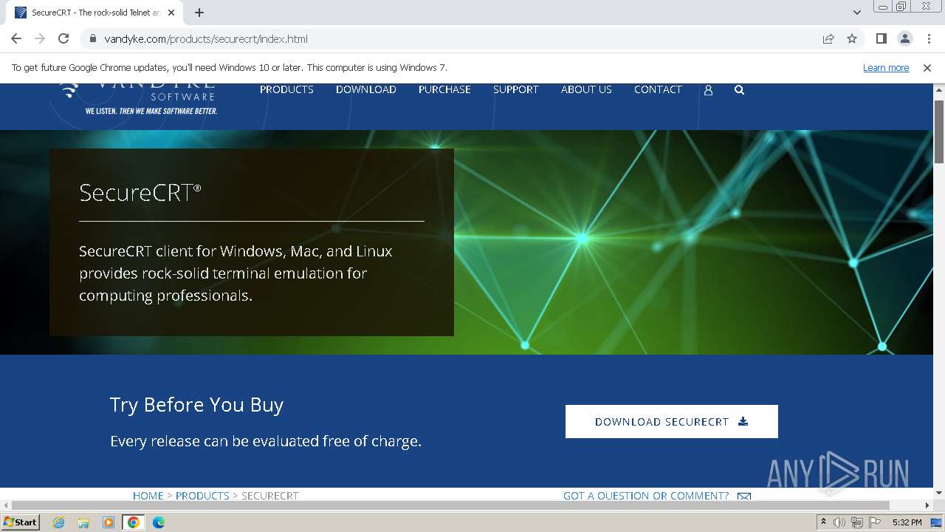Open Windows Explorer folder in taskbar
Viewport: 945px width, 532px height.
[83, 522]
